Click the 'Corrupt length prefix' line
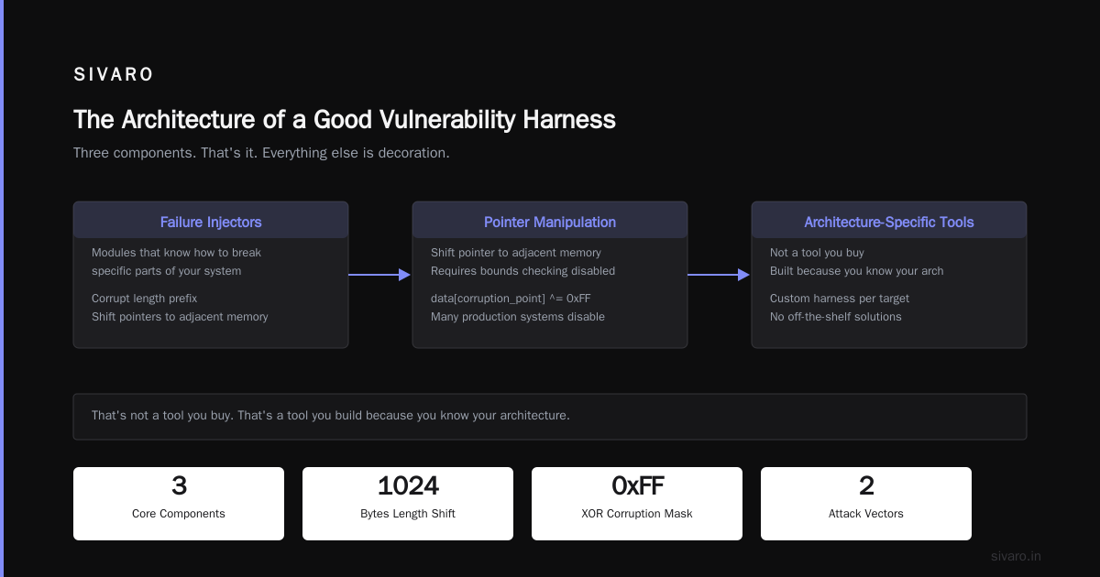1100x577 pixels. tap(144, 299)
